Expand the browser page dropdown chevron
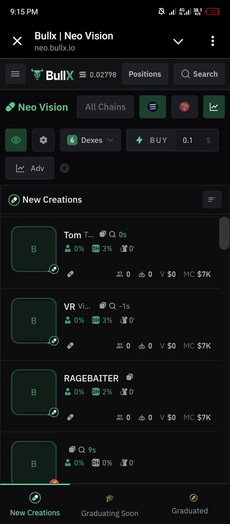Viewport: 230px width, 524px height. pyautogui.click(x=178, y=41)
